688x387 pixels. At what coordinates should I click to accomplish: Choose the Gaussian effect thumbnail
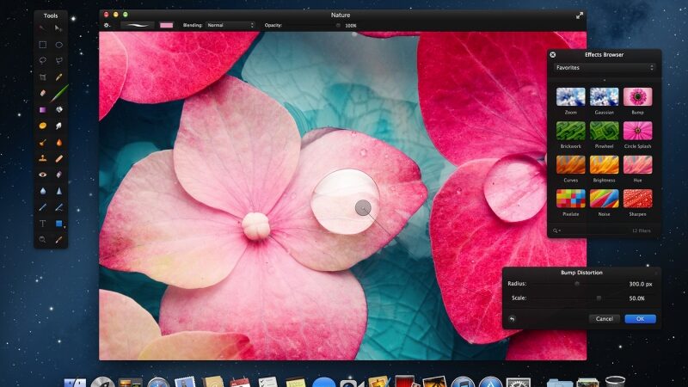click(x=605, y=97)
